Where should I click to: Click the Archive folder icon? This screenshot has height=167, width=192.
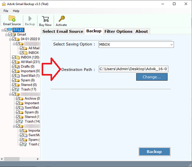click(22, 98)
